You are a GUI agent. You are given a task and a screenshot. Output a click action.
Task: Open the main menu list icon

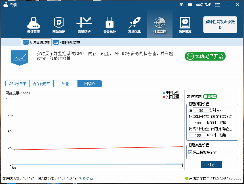(218, 5)
